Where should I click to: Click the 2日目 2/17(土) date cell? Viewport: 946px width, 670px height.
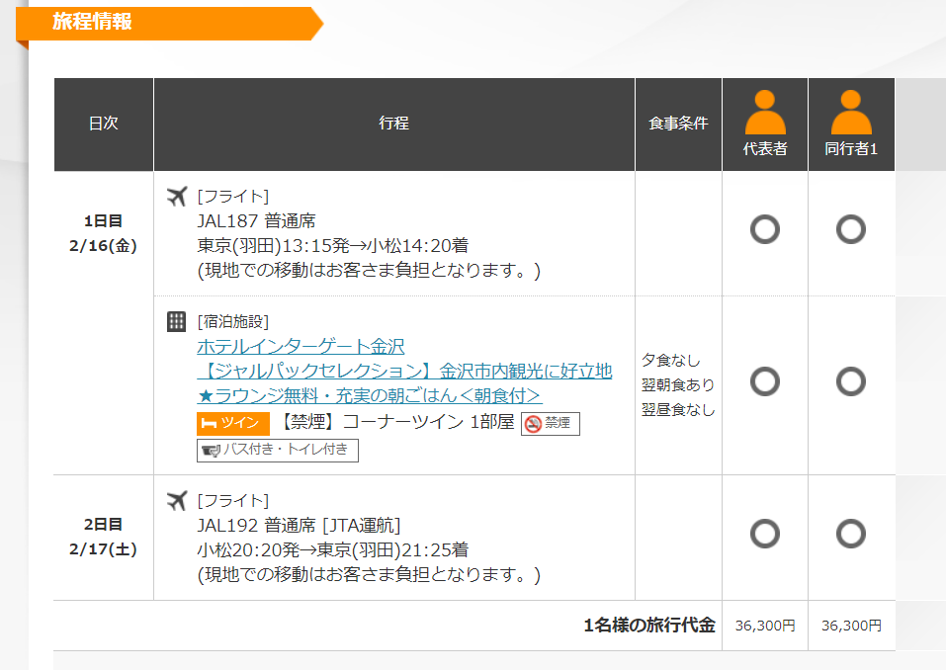[103, 537]
